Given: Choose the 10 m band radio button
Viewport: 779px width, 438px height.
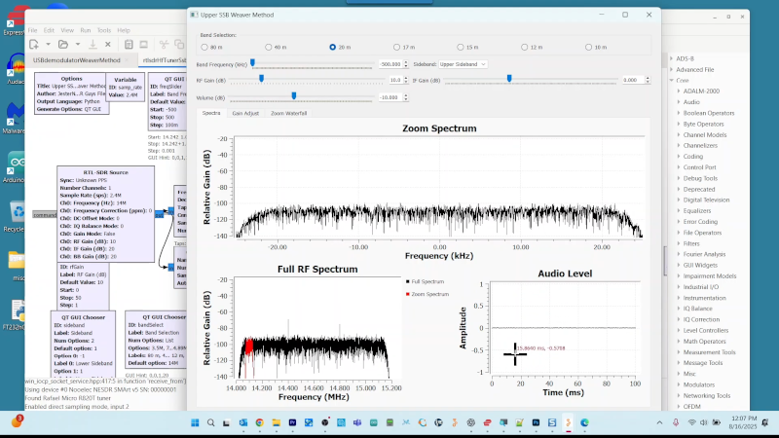Looking at the screenshot, I should click(x=590, y=47).
